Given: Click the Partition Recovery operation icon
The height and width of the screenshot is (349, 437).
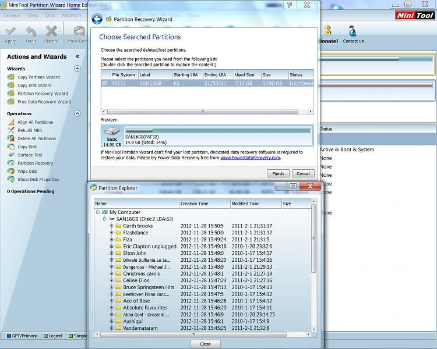Looking at the screenshot, I should pos(11,163).
